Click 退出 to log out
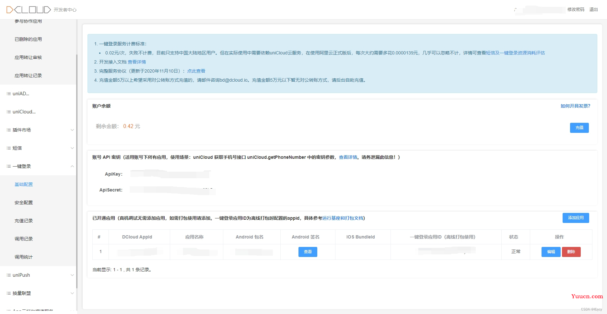This screenshot has height=314, width=607. (x=594, y=10)
